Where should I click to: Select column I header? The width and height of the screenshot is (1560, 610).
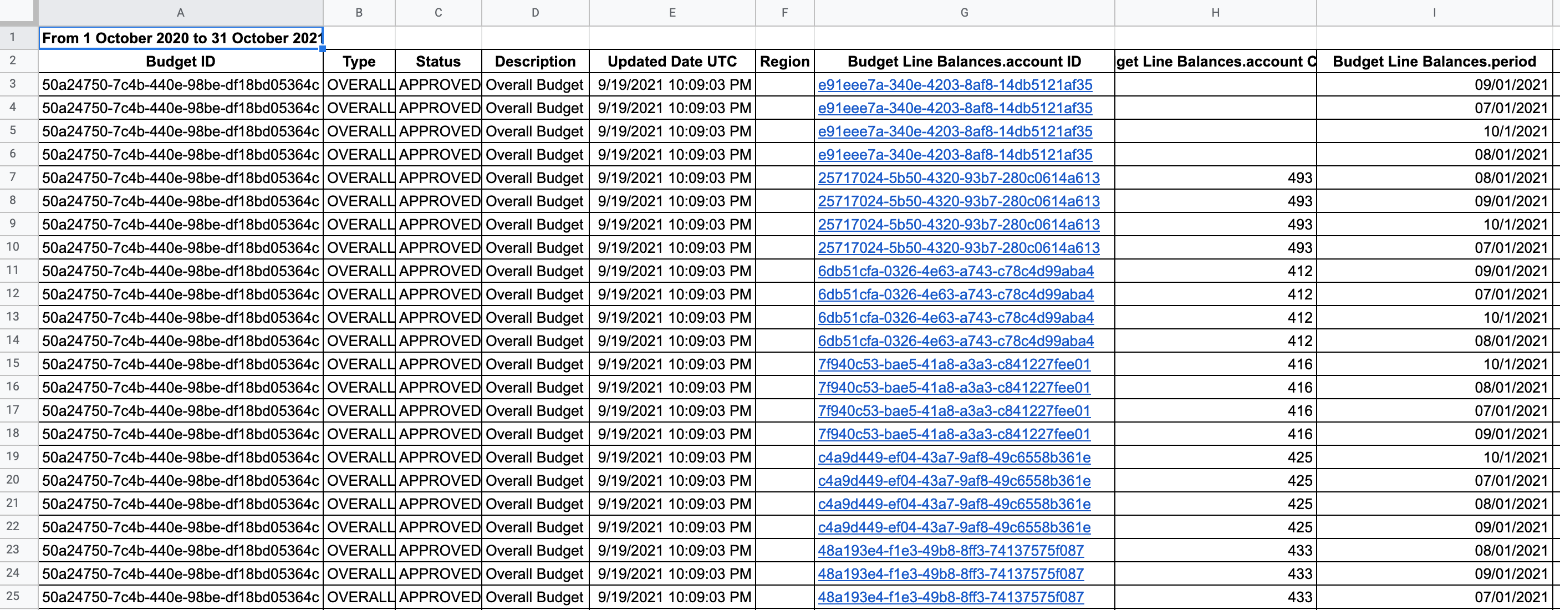(x=1434, y=13)
